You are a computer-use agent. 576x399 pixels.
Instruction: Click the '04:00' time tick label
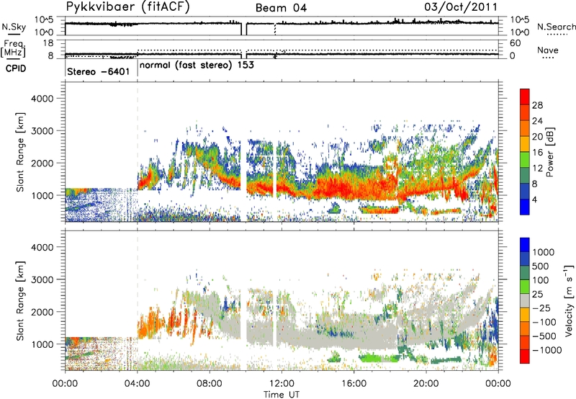click(138, 384)
